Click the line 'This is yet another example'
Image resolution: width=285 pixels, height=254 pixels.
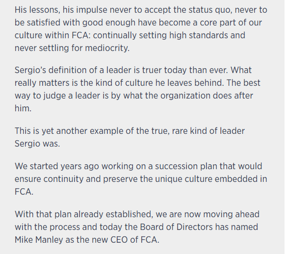[130, 131]
